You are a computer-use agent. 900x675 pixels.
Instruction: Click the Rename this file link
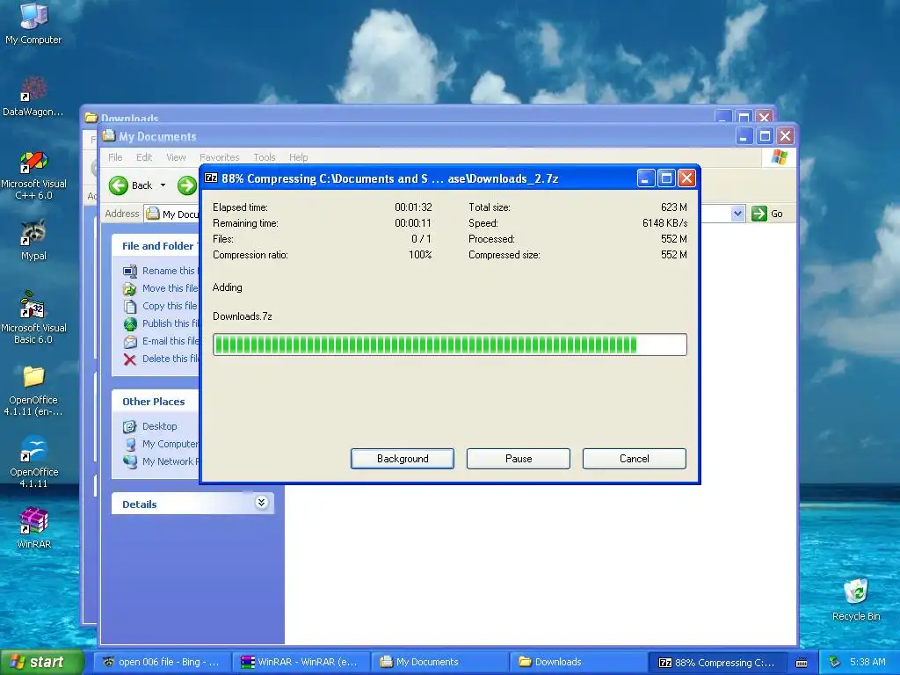[170, 271]
